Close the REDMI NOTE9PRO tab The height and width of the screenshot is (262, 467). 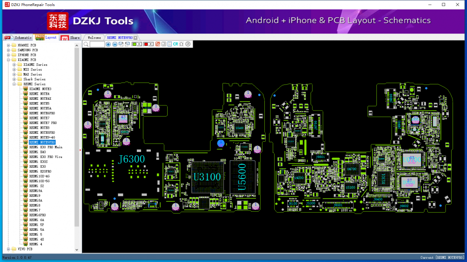tap(135, 38)
